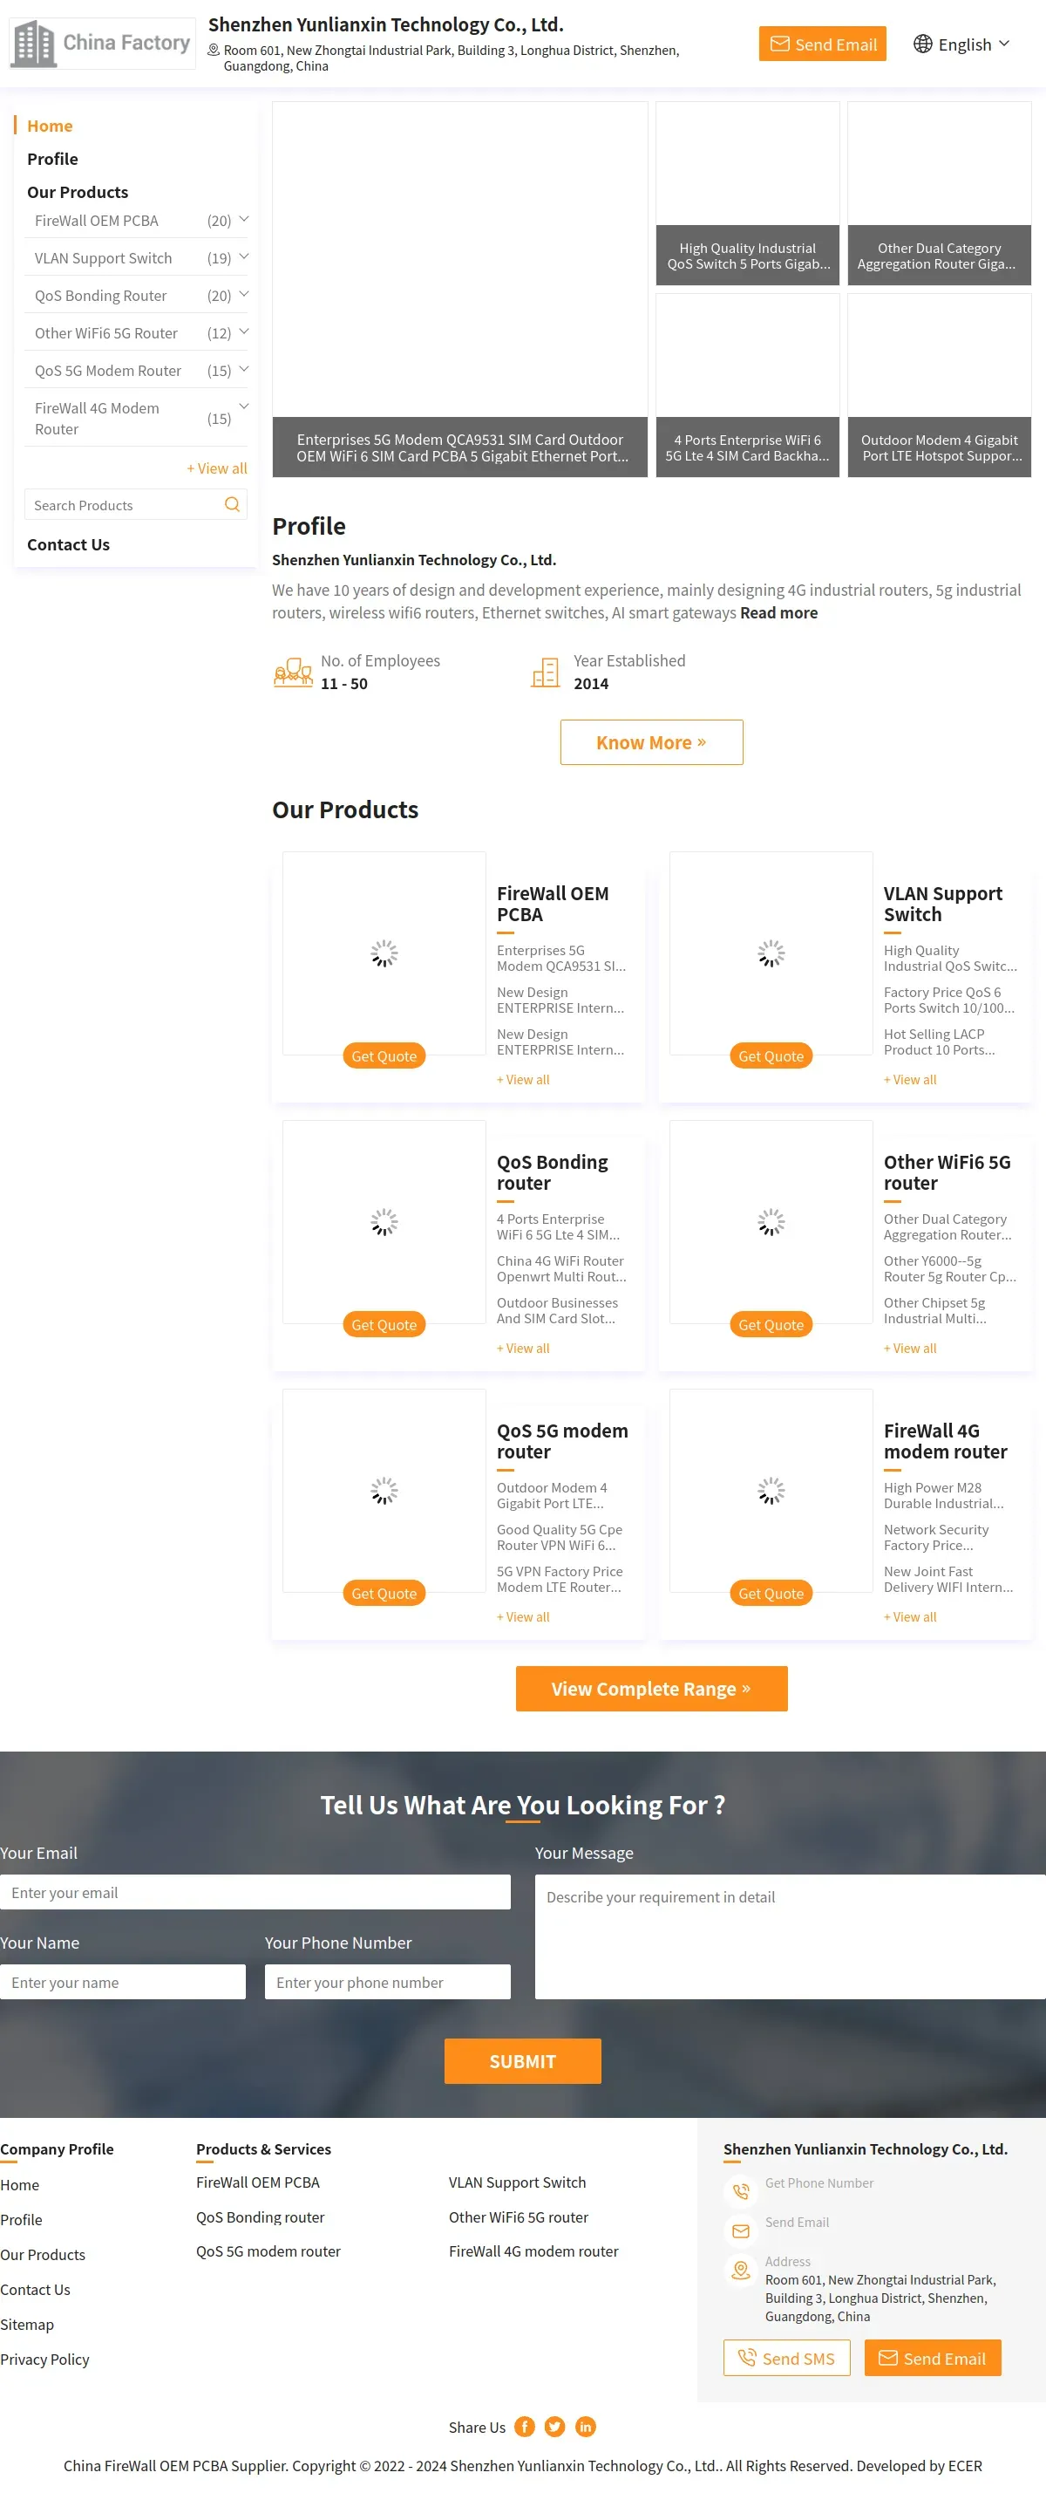Share on Facebook icon

pos(525,2426)
